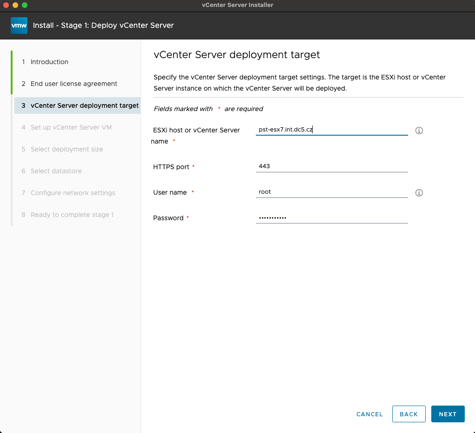Focus the HTTPS port field showing 443

(332, 166)
